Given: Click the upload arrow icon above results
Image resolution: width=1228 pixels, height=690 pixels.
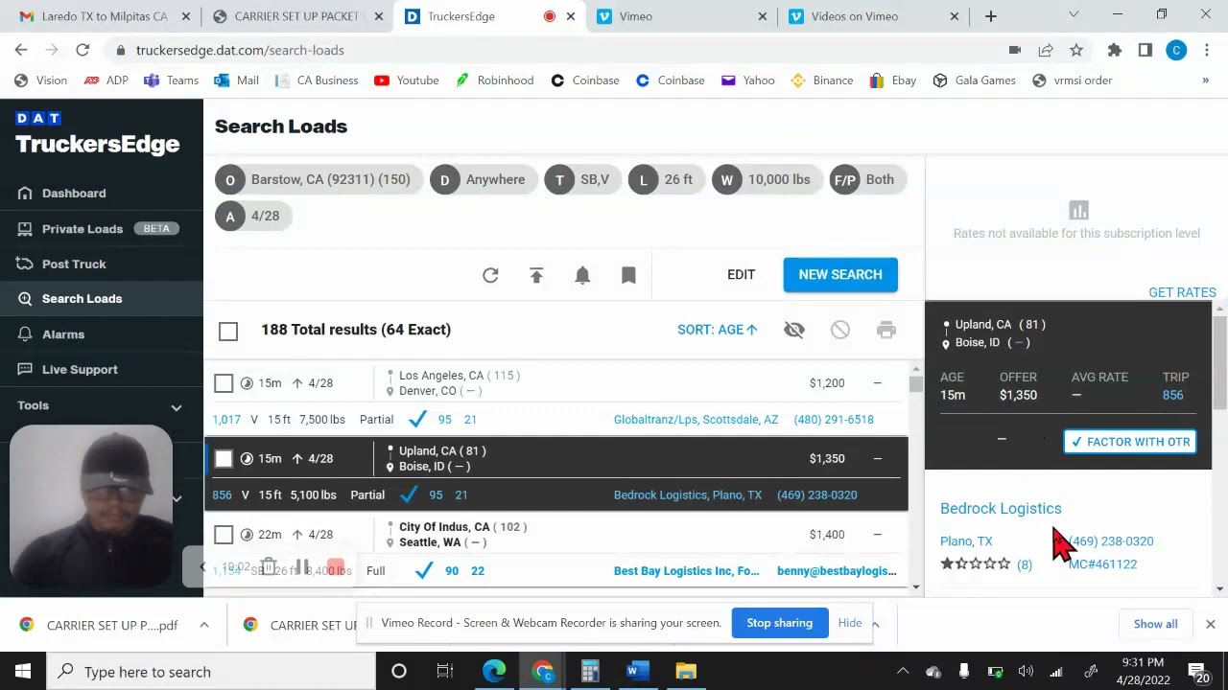Looking at the screenshot, I should coord(536,275).
